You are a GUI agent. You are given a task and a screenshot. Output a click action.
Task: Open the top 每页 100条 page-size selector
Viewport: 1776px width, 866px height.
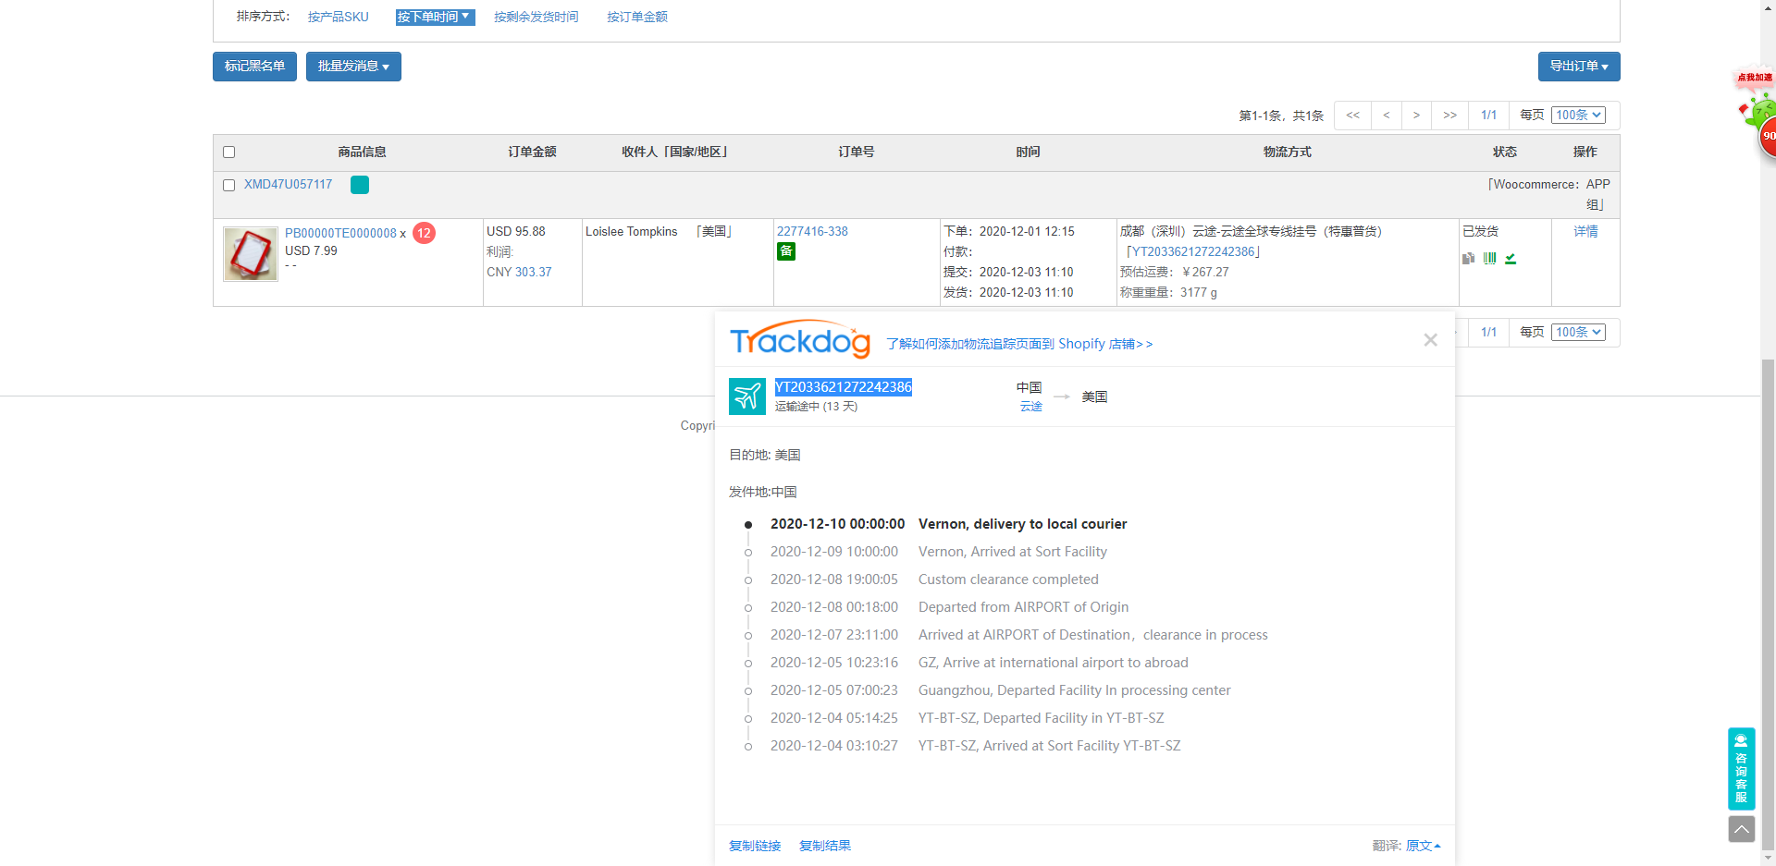(x=1578, y=116)
